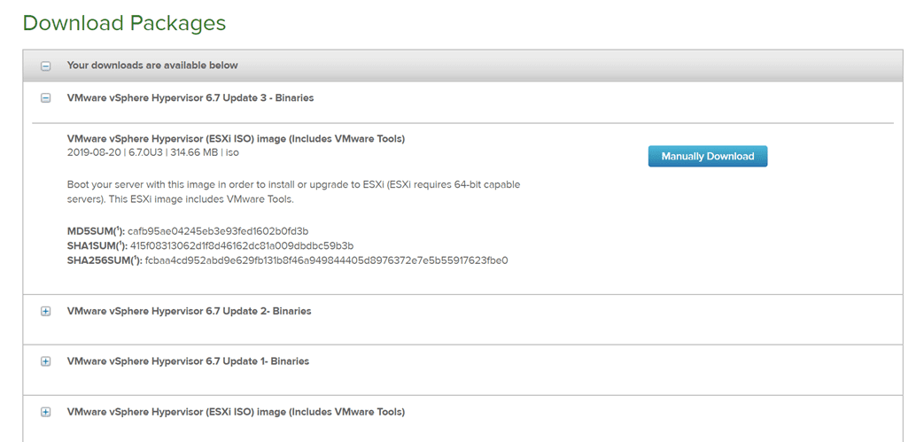The height and width of the screenshot is (442, 924).
Task: Click 'Your downloads are available below' header text
Action: (x=152, y=66)
